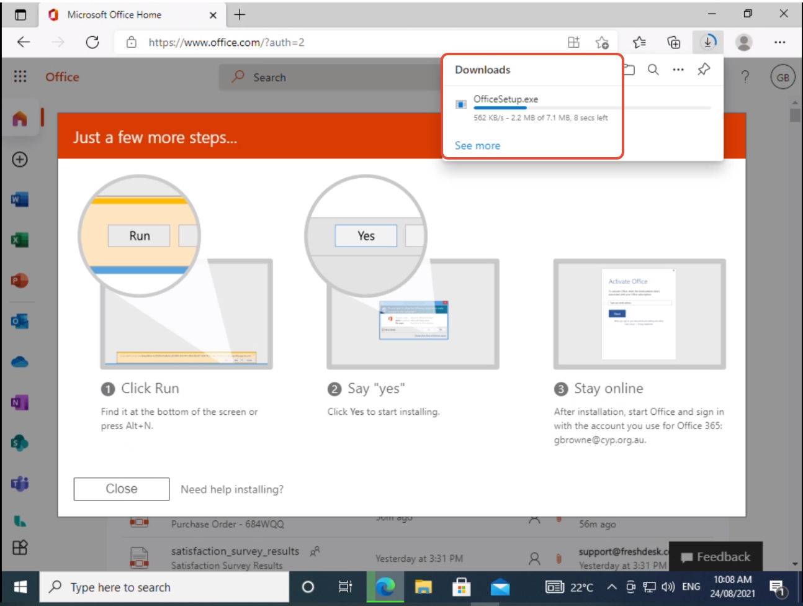This screenshot has height=606, width=803.
Task: Click Need help installing link
Action: click(x=232, y=489)
